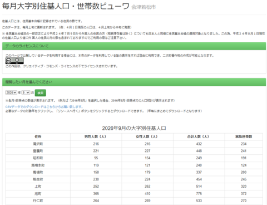
Task: Click the household count value 372
Action: click(x=244, y=194)
